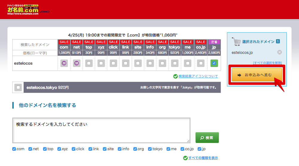Uncheck the .top search filter

[45, 149]
